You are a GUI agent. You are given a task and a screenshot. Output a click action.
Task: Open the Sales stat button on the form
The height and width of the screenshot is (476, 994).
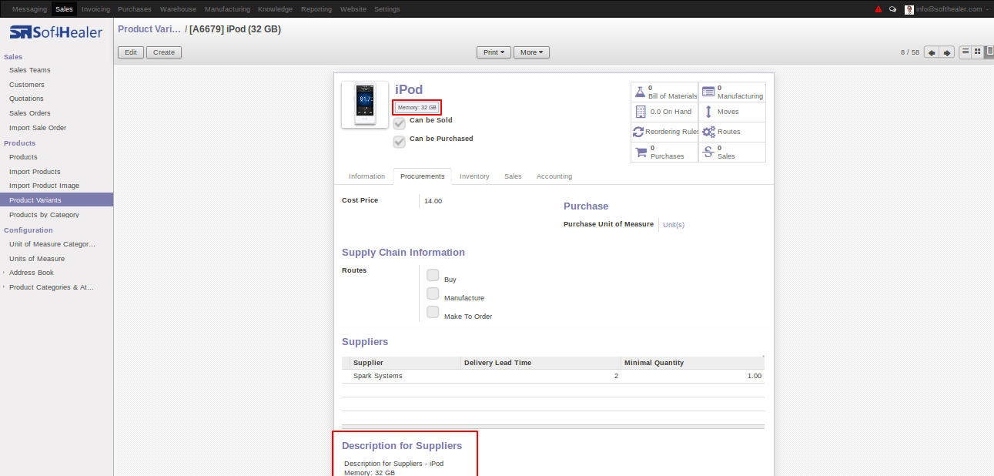[x=732, y=152]
